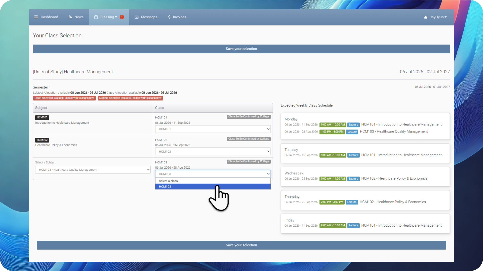Open the HCM101 class dropdown
Image resolution: width=483 pixels, height=271 pixels.
coord(213,129)
